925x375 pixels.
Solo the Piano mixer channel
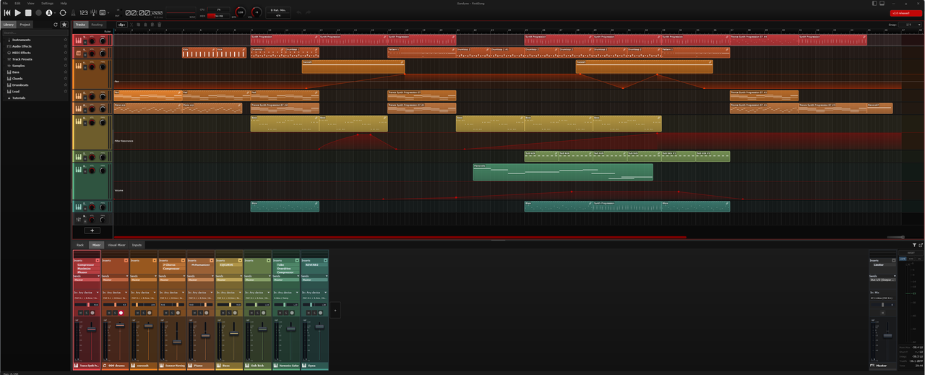(200, 313)
